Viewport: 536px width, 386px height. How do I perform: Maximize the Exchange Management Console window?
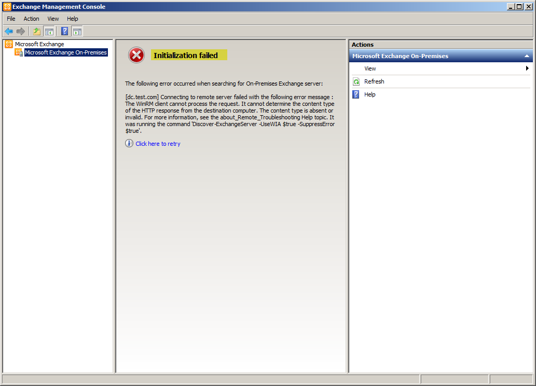point(519,7)
